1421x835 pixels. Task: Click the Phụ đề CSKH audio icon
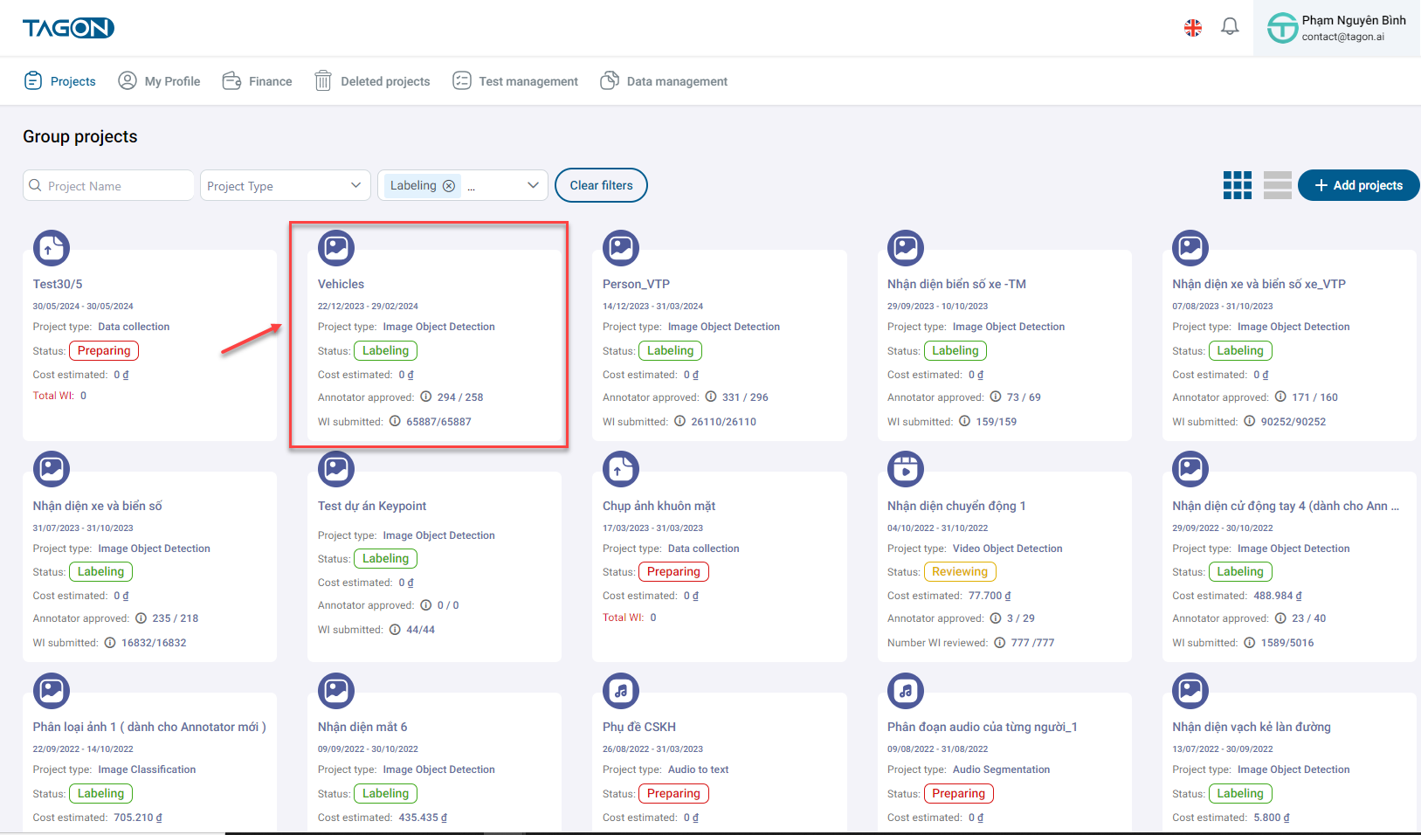[621, 691]
